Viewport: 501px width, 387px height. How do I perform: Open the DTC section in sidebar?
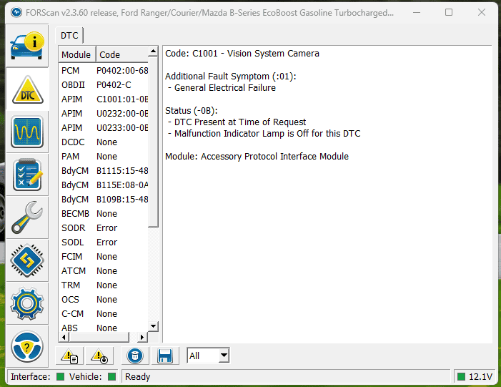(x=27, y=89)
